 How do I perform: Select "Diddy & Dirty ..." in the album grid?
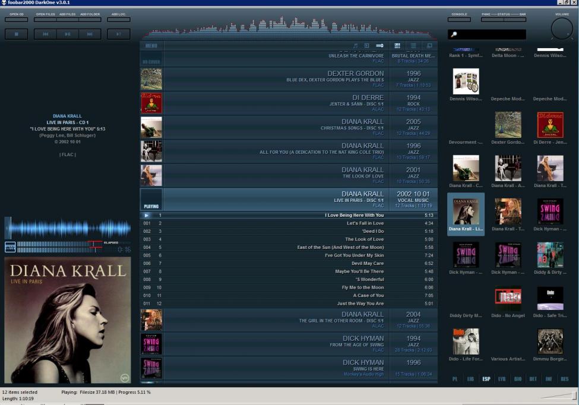point(550,258)
